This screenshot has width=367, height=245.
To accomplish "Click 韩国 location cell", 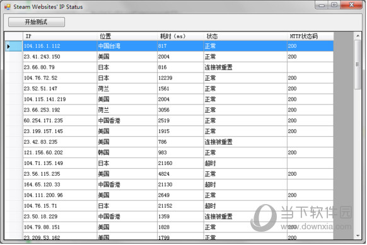I will coord(127,152).
